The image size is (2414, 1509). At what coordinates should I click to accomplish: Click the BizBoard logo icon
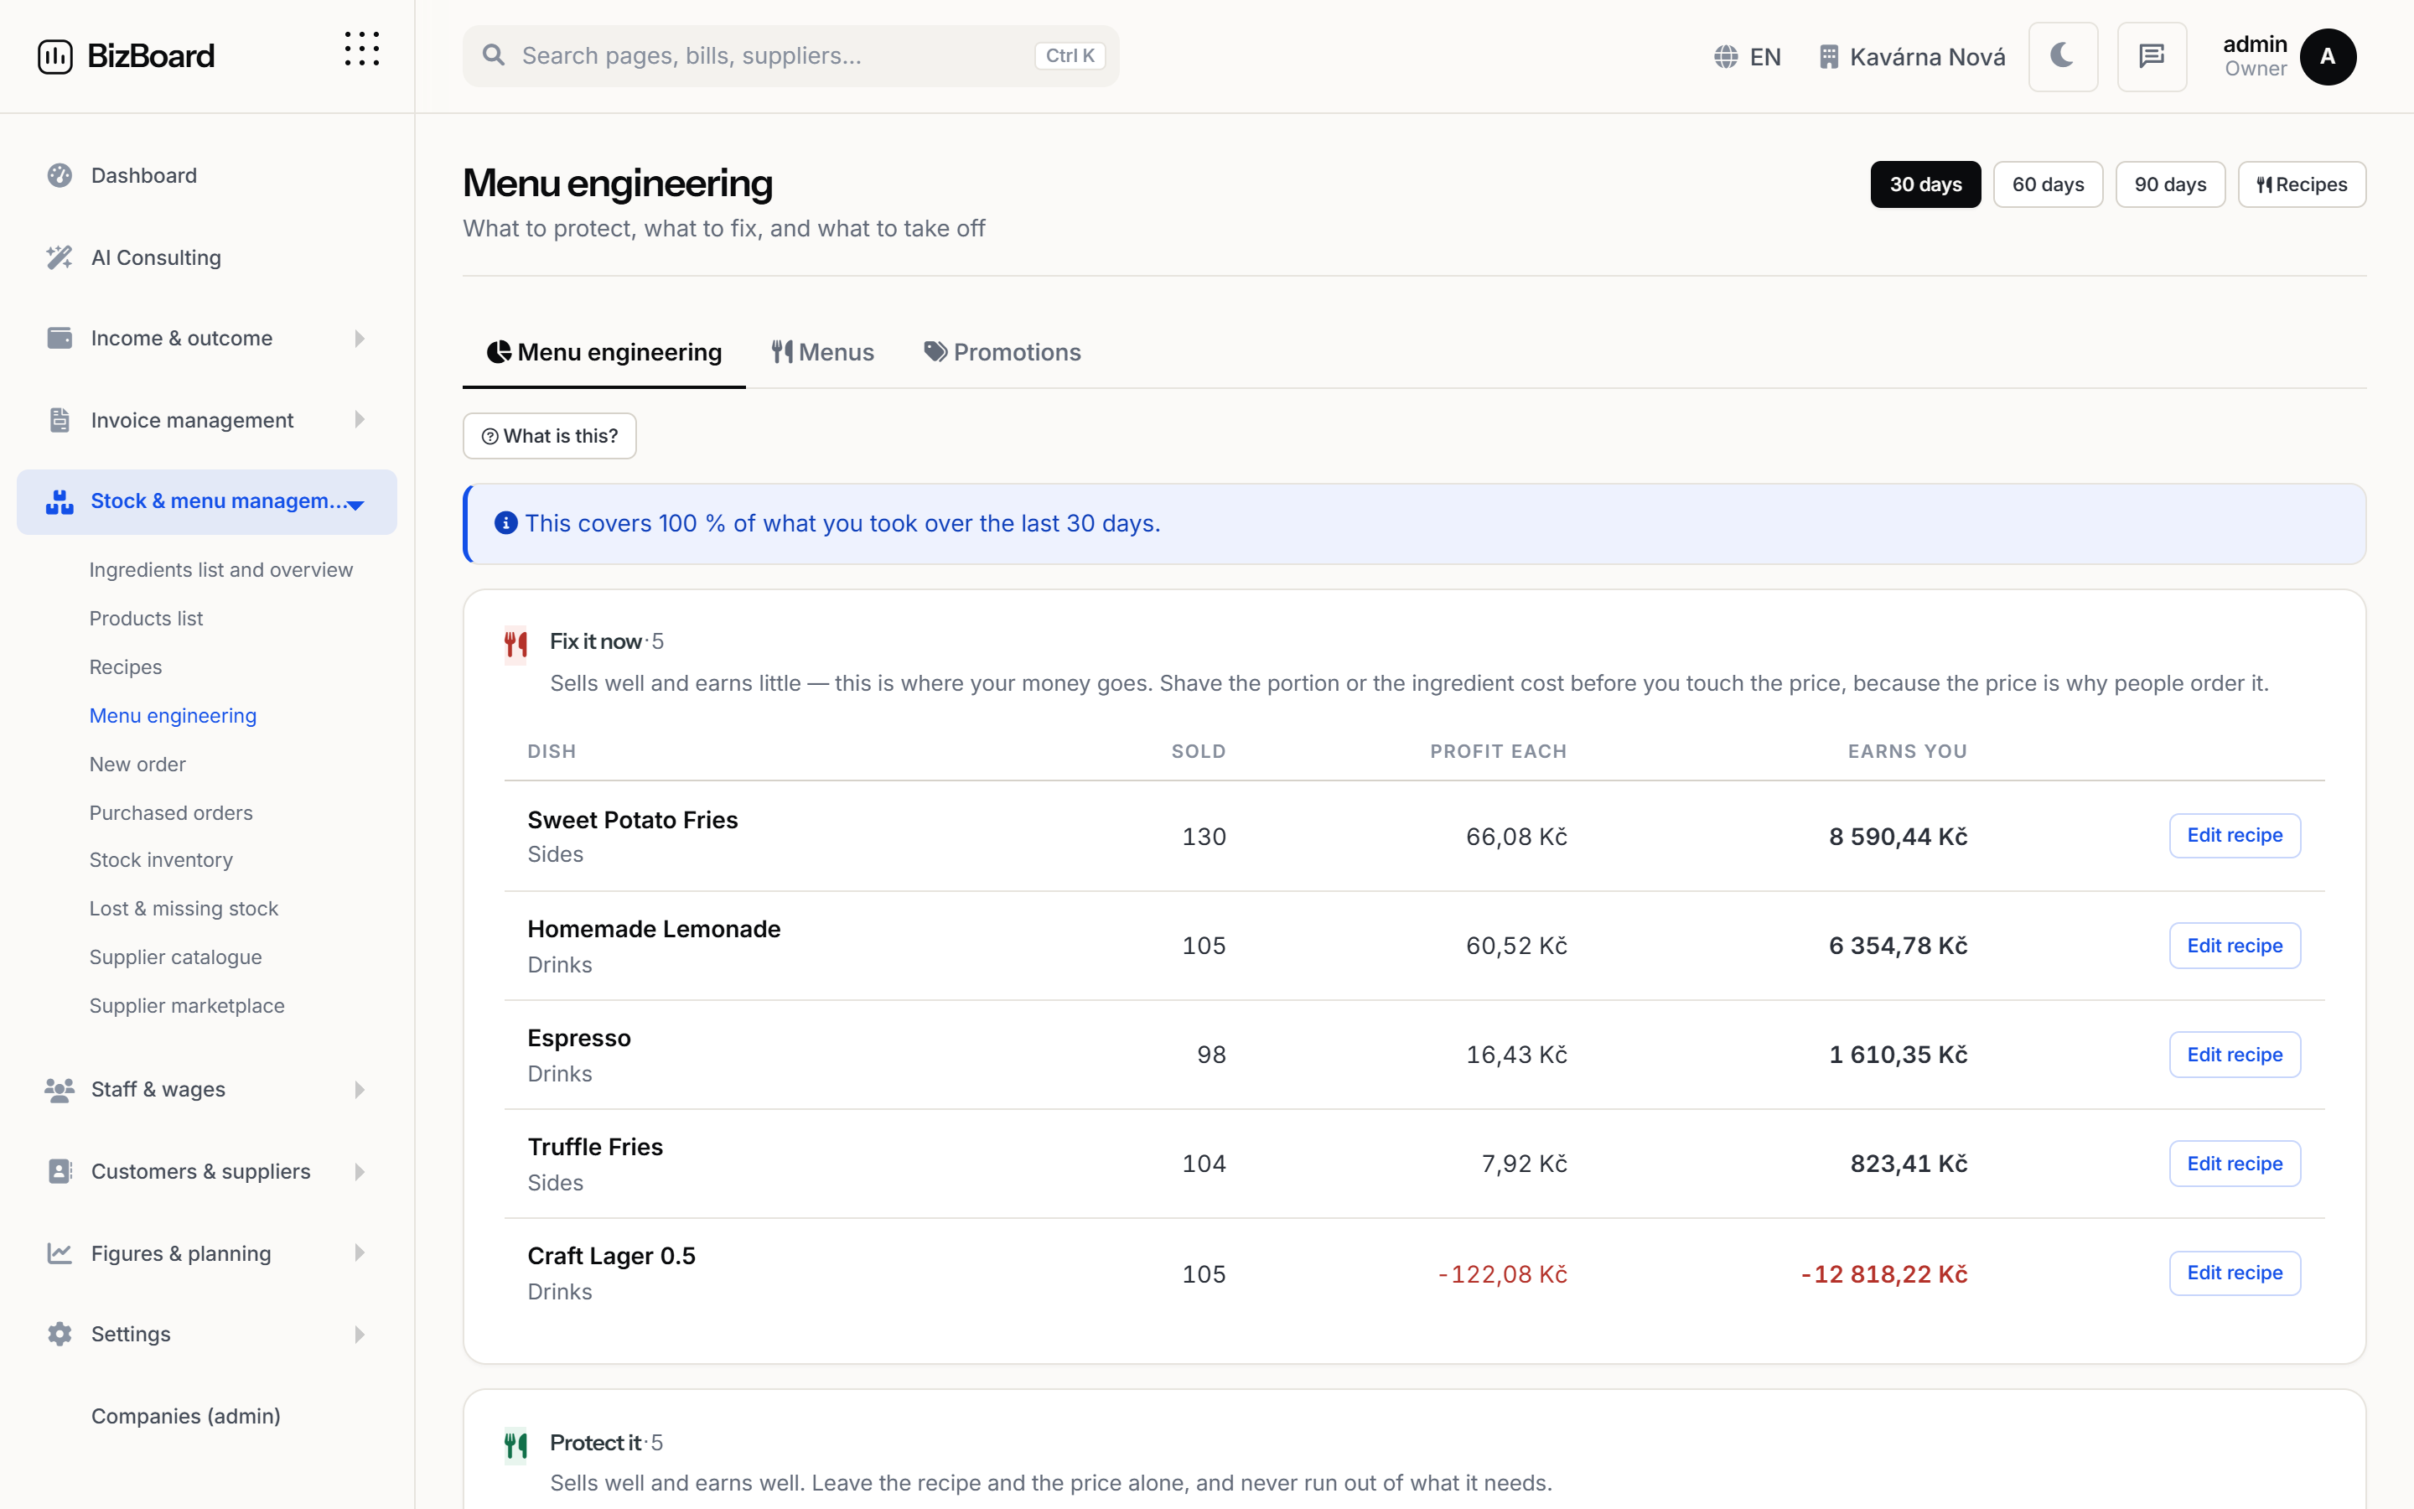[x=54, y=56]
